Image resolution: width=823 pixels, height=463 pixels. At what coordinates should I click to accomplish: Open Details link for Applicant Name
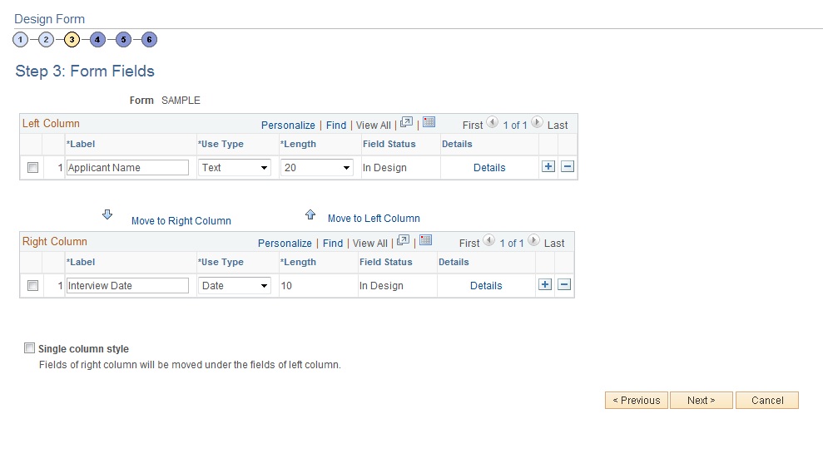click(x=489, y=168)
